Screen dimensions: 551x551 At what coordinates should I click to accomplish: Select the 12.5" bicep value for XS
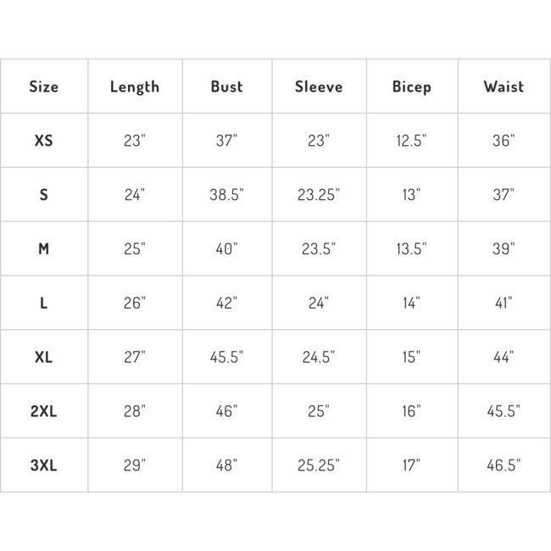pyautogui.click(x=412, y=141)
